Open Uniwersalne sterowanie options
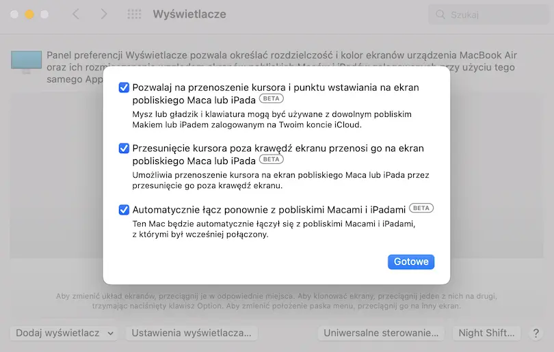Image resolution: width=554 pixels, height=352 pixels. coord(381,333)
